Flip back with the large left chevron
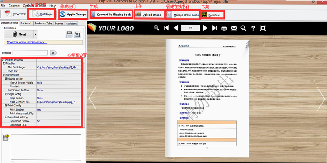 click(93, 98)
